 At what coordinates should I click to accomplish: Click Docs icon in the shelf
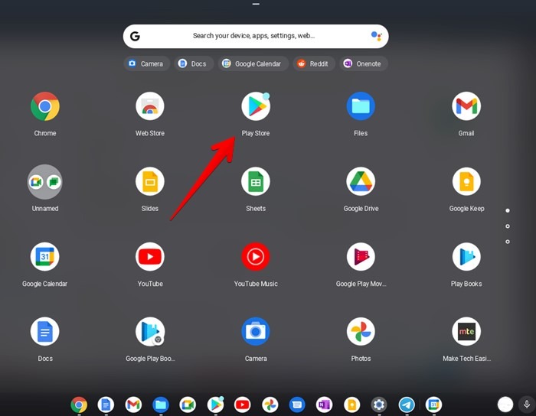(106, 405)
